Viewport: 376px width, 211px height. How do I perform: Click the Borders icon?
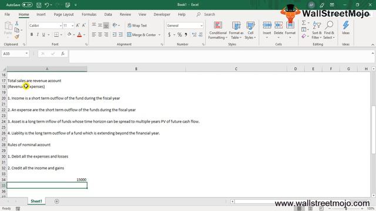56,35
